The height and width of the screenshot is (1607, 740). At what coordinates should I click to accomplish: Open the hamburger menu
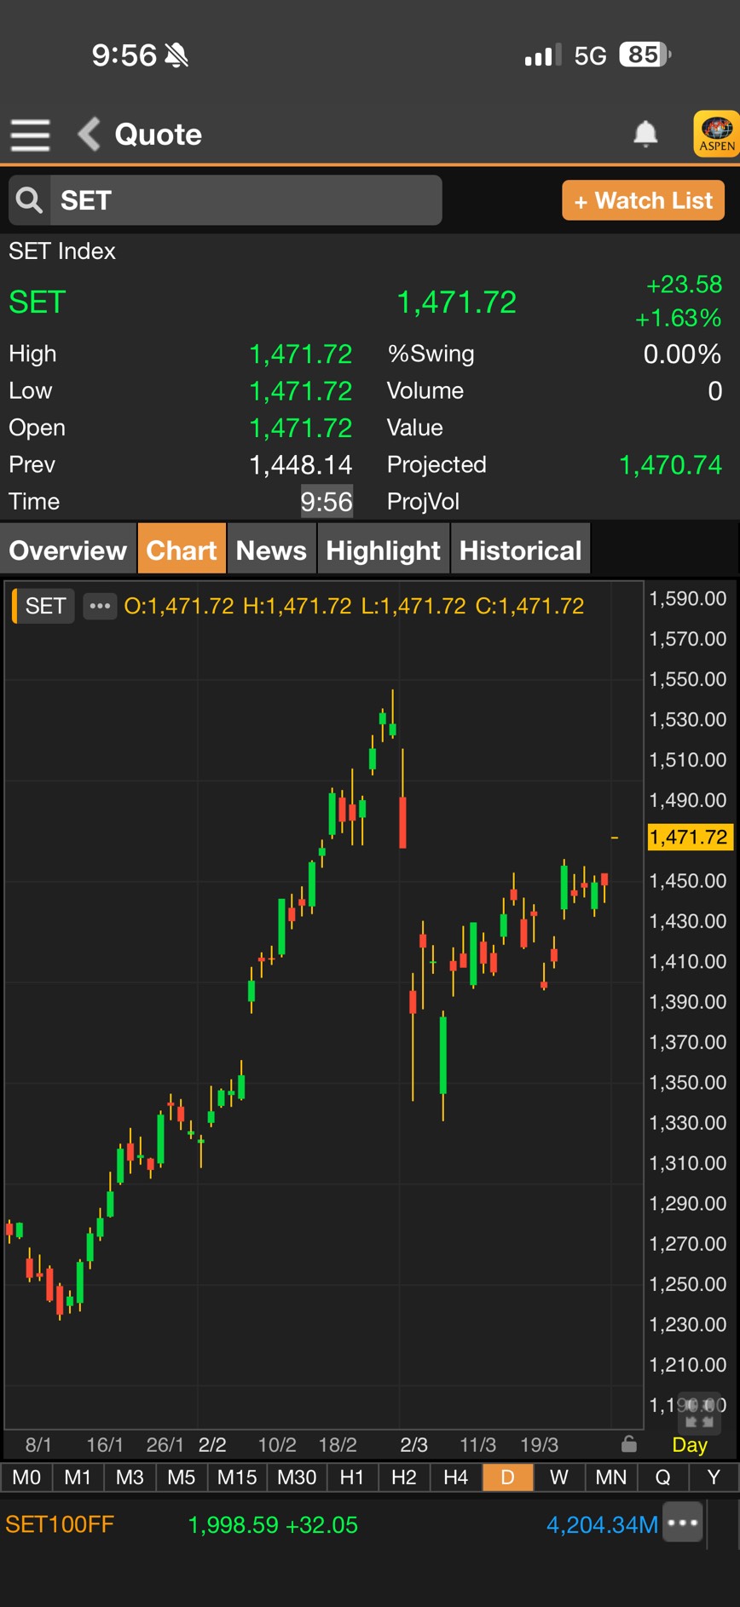click(30, 135)
